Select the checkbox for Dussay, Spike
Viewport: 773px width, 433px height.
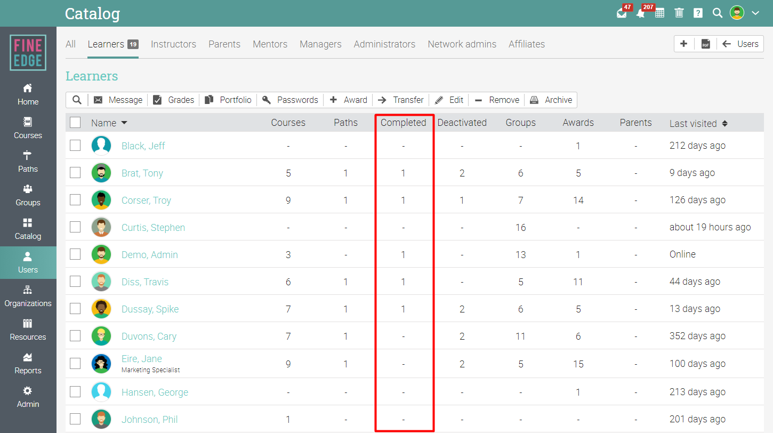coord(75,309)
